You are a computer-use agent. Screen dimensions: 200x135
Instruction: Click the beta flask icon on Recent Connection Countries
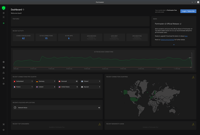(x=193, y=77)
